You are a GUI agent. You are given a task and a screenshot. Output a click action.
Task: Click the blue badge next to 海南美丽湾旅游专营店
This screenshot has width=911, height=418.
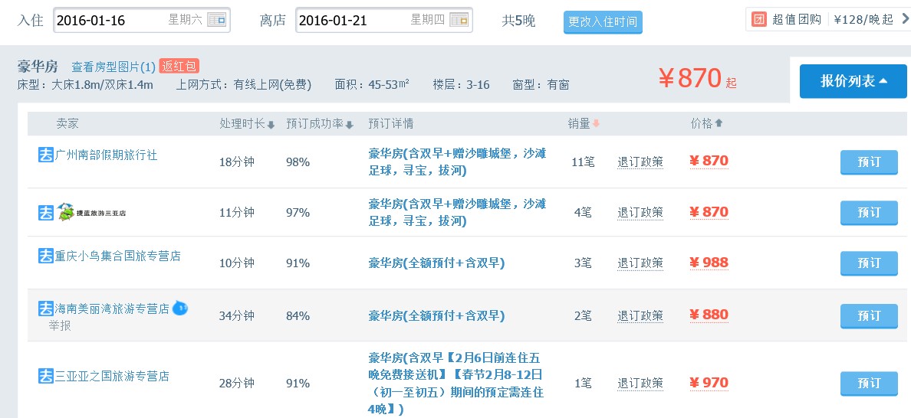(x=179, y=309)
